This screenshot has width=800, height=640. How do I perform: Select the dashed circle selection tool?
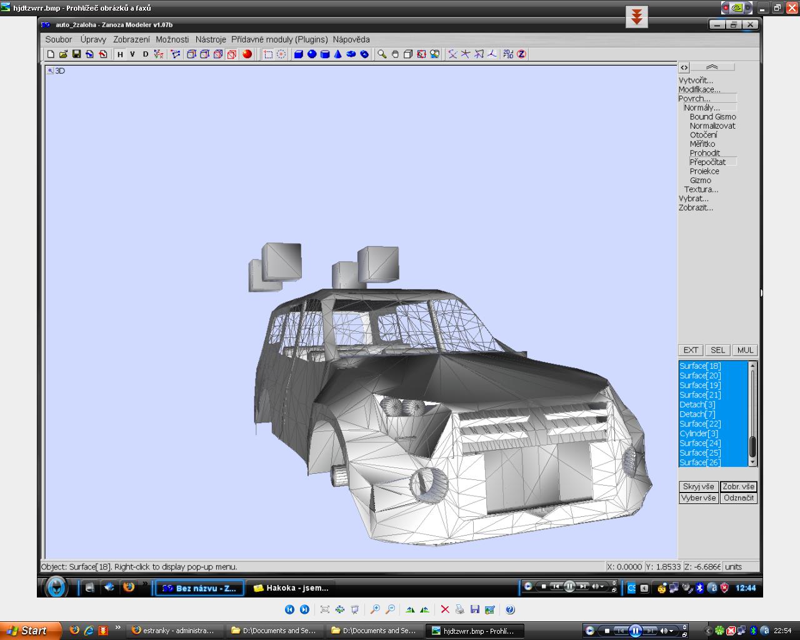click(x=281, y=54)
